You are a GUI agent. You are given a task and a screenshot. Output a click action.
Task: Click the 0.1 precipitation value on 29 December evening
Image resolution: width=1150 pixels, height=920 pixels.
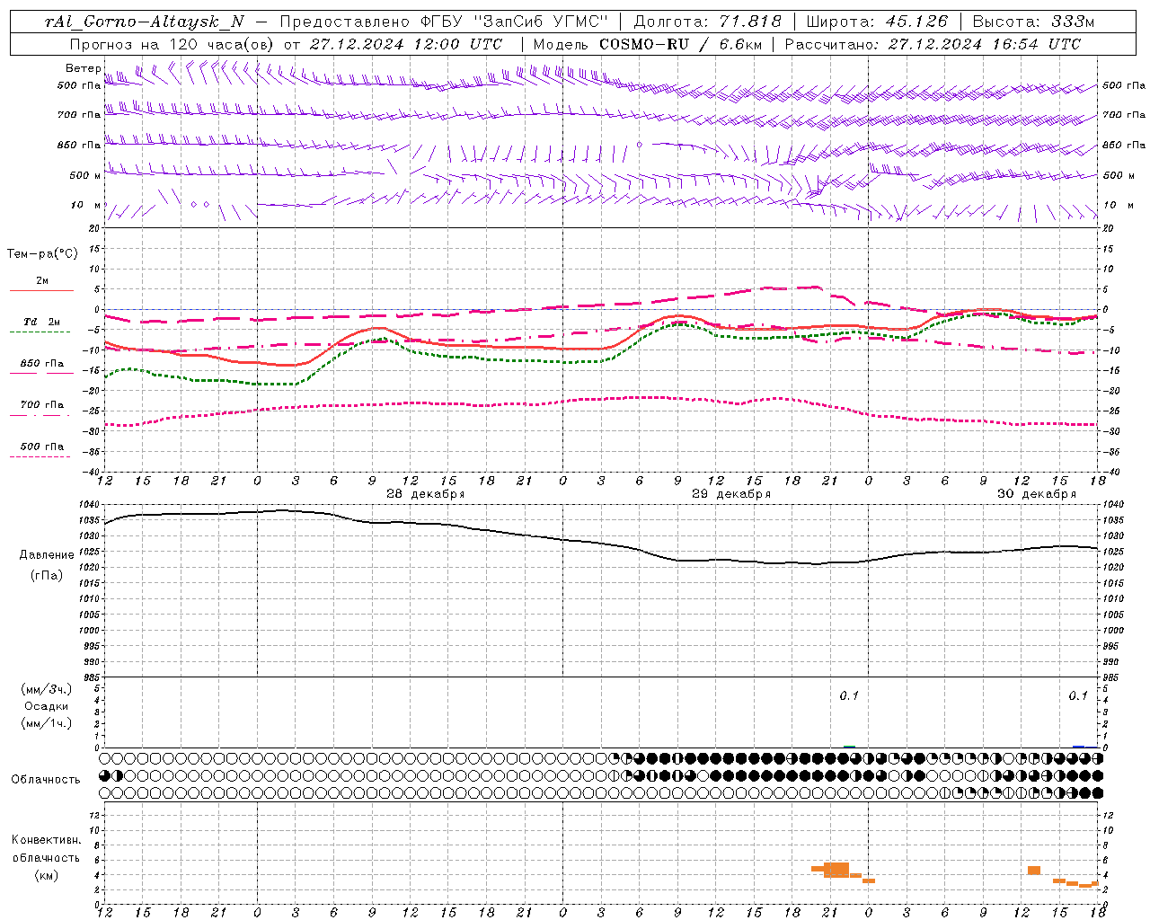[x=849, y=696]
